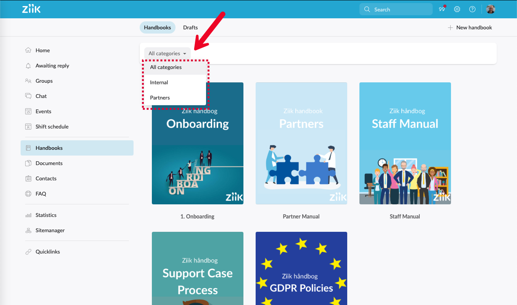The width and height of the screenshot is (517, 305).
Task: Open the Support Case Process handbook cover
Action: point(198,268)
